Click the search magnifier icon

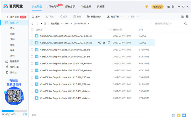(185, 24)
